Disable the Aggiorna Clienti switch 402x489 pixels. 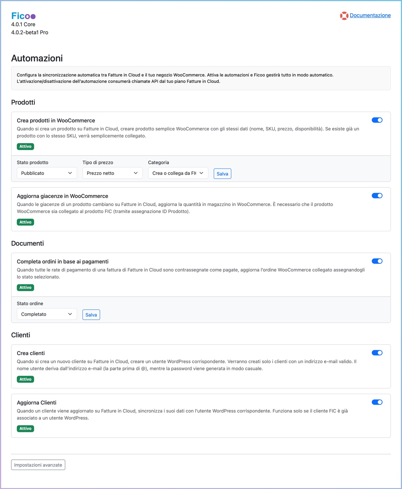tap(377, 402)
